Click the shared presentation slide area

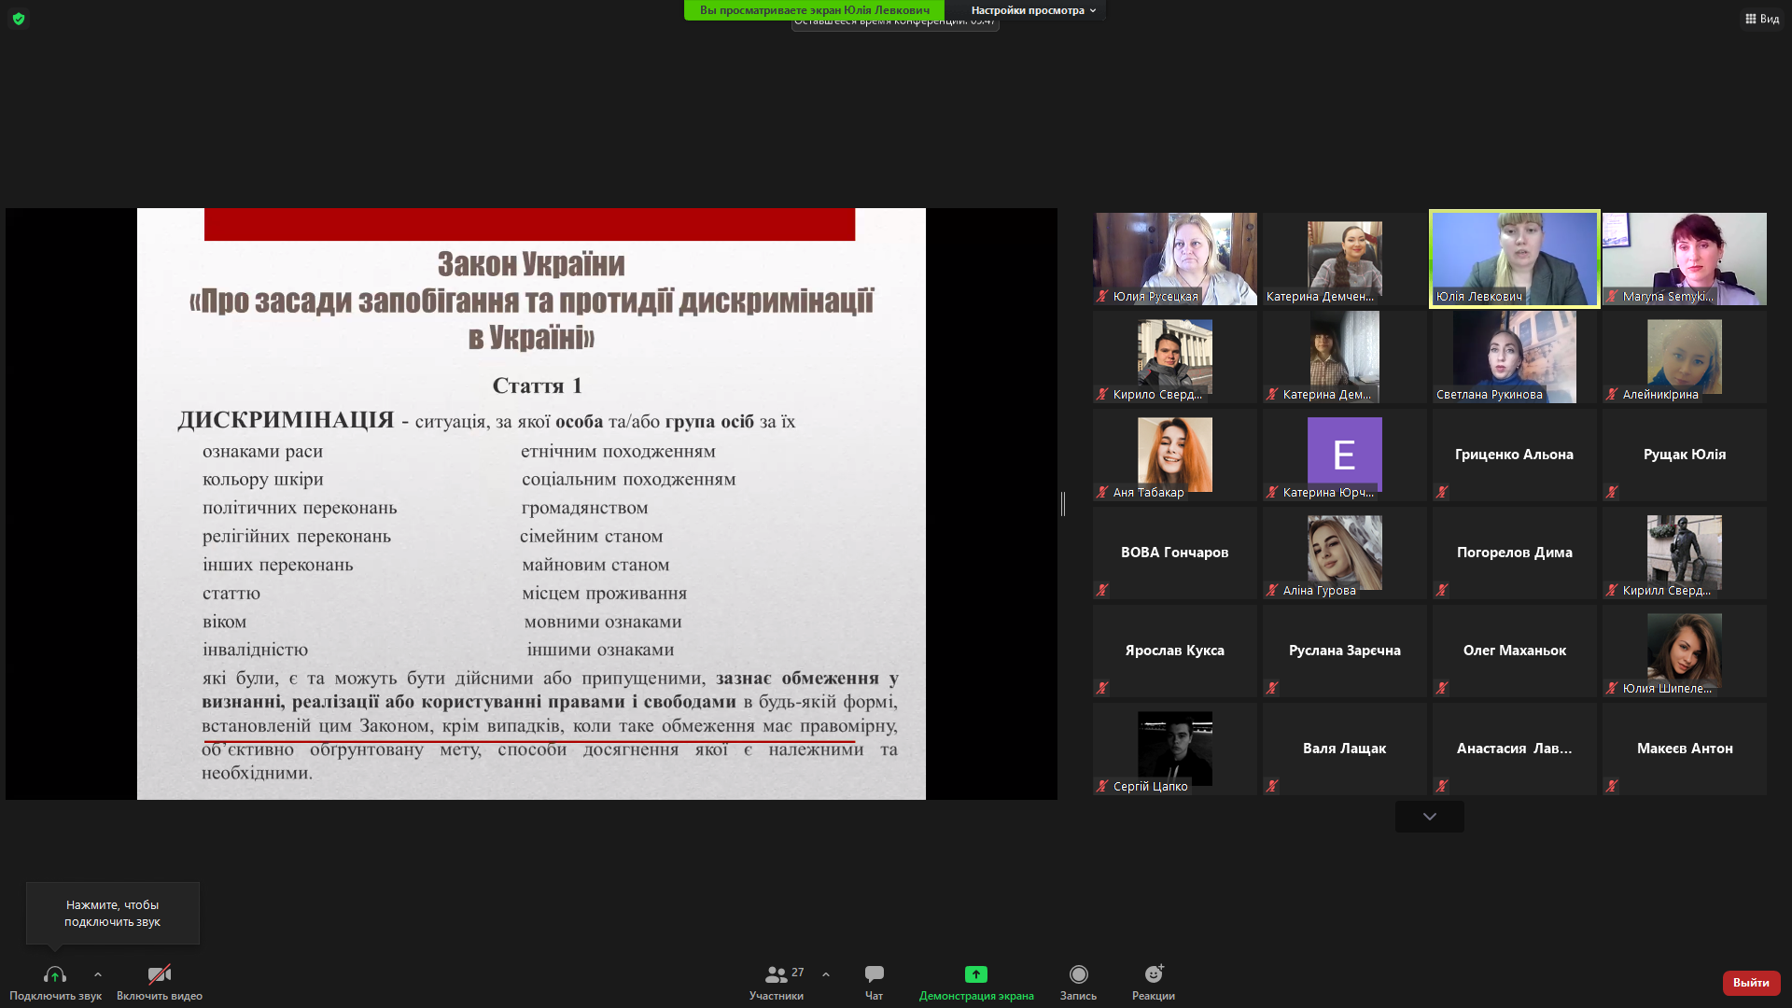coord(531,504)
